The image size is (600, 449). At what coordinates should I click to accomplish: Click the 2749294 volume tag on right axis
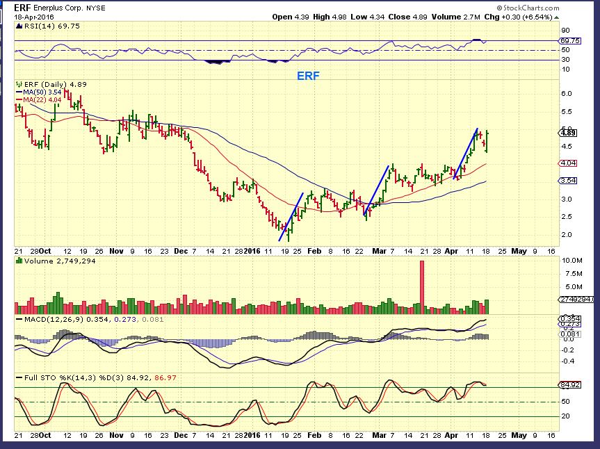click(x=577, y=300)
